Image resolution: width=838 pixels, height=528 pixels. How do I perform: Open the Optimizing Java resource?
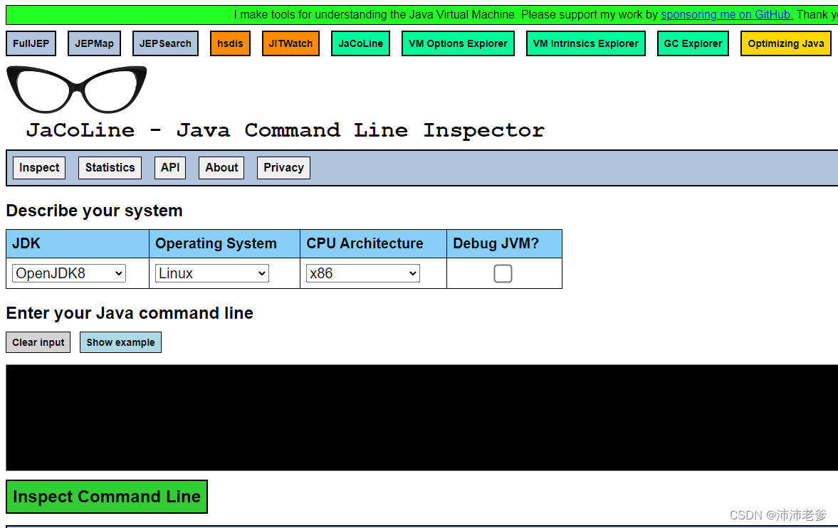pos(785,43)
